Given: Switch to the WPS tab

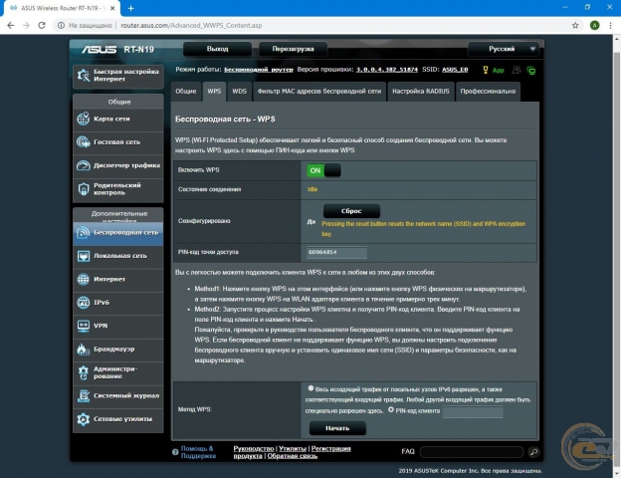Looking at the screenshot, I should pyautogui.click(x=214, y=92).
